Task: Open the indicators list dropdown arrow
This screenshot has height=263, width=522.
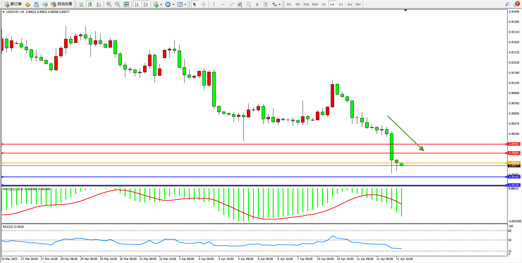Action: [x=161, y=4]
